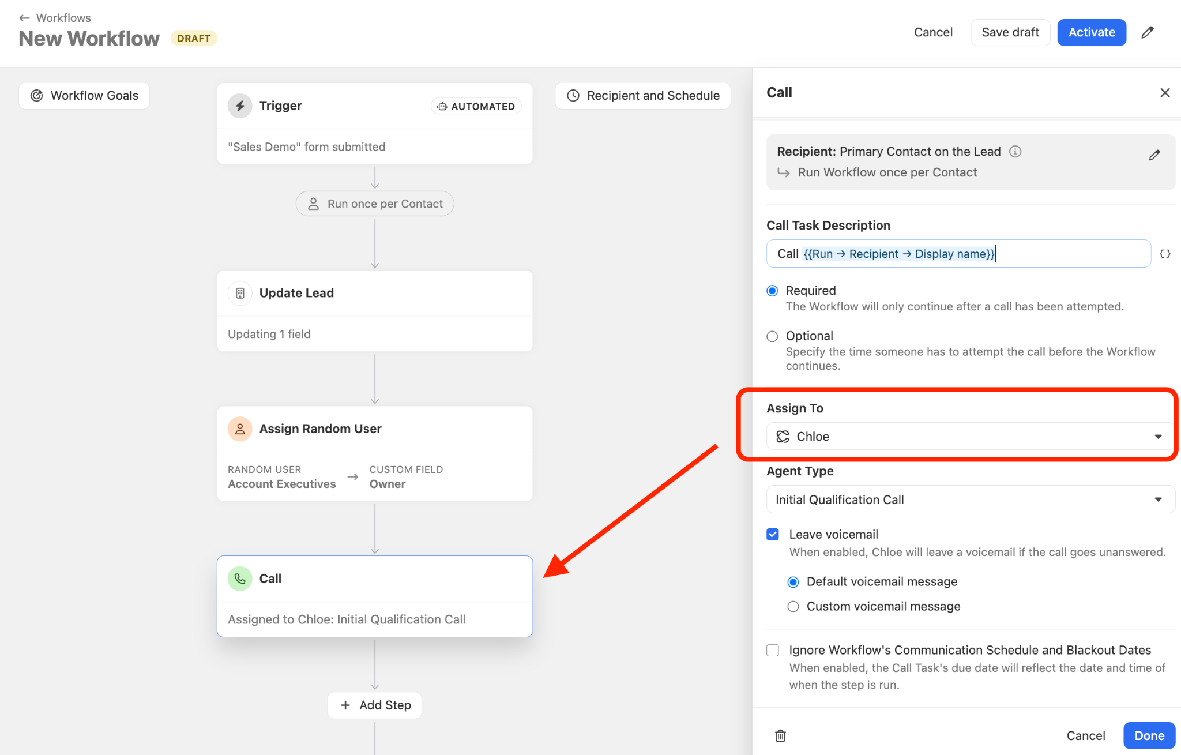Click Account Executives random user value

282,484
